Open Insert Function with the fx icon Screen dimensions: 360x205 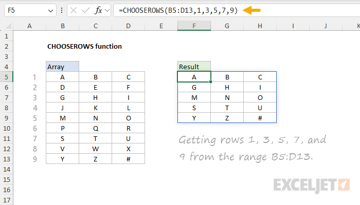tap(98, 10)
